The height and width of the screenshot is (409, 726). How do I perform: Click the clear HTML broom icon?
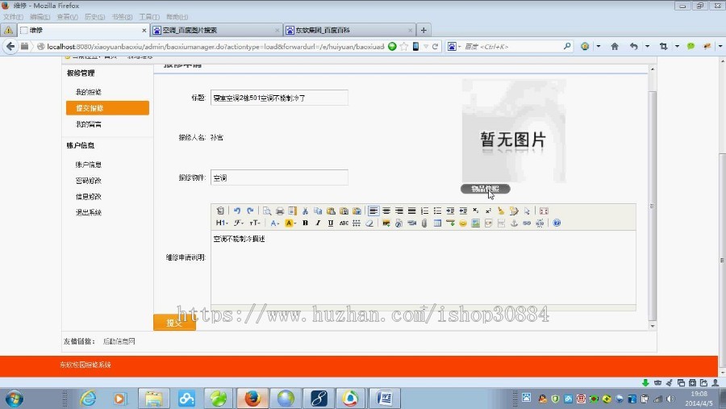pos(501,211)
